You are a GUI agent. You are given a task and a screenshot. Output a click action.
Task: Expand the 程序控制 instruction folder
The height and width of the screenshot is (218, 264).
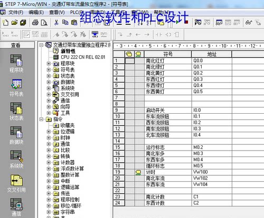coord(49,200)
